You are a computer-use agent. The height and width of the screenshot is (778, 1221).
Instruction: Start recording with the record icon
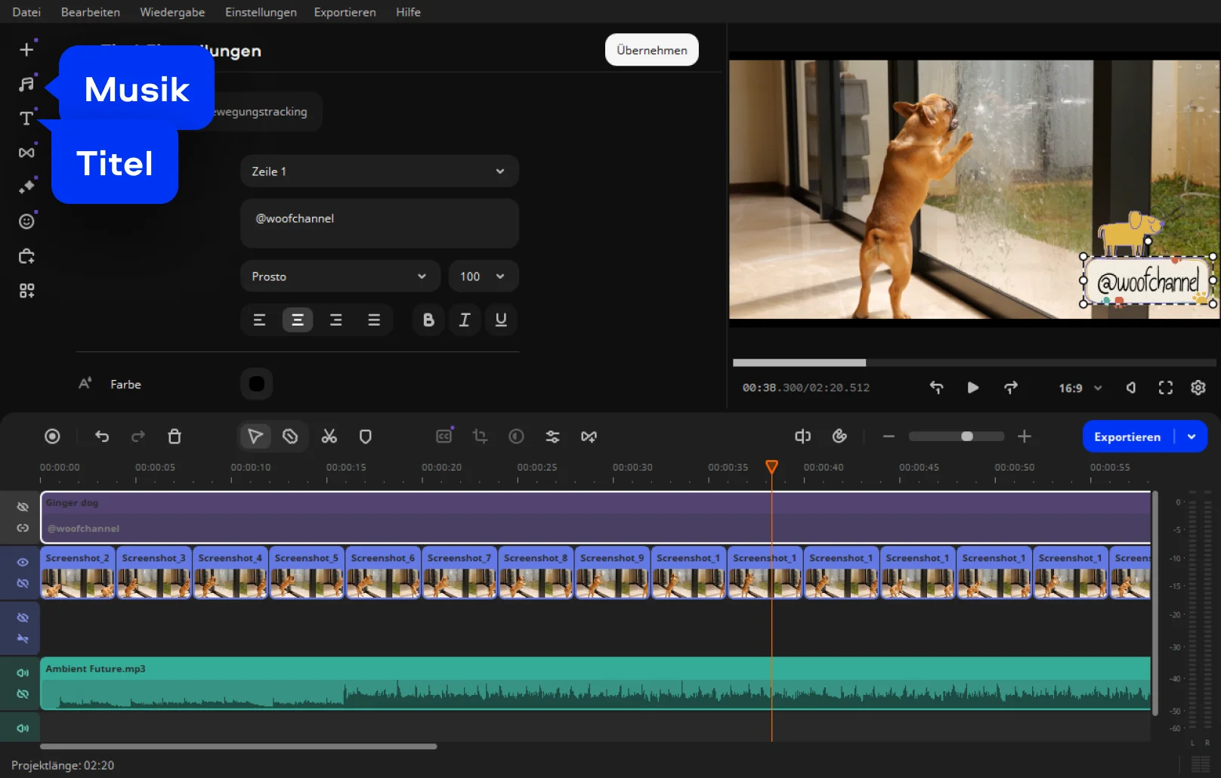[x=52, y=437]
